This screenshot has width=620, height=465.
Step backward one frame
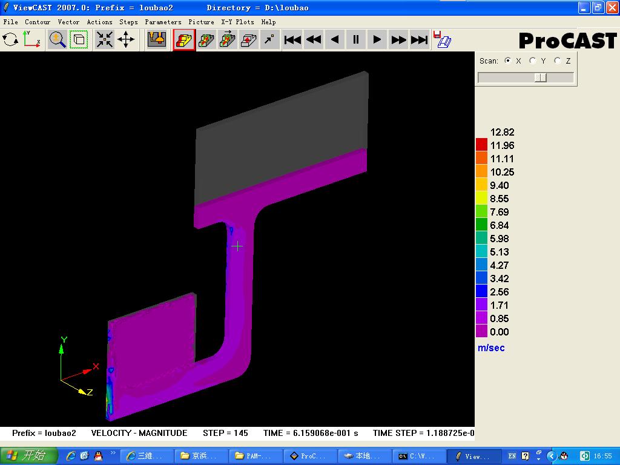[335, 39]
